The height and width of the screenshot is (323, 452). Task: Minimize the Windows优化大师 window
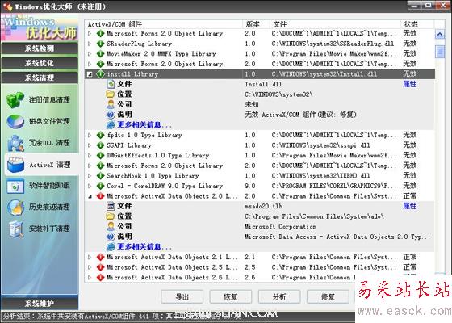[x=415, y=5]
